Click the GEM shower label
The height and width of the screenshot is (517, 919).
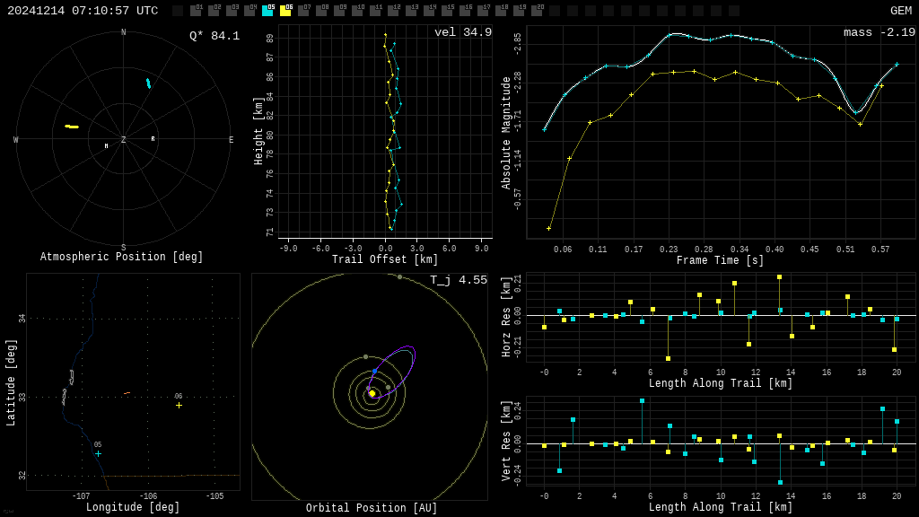[900, 11]
